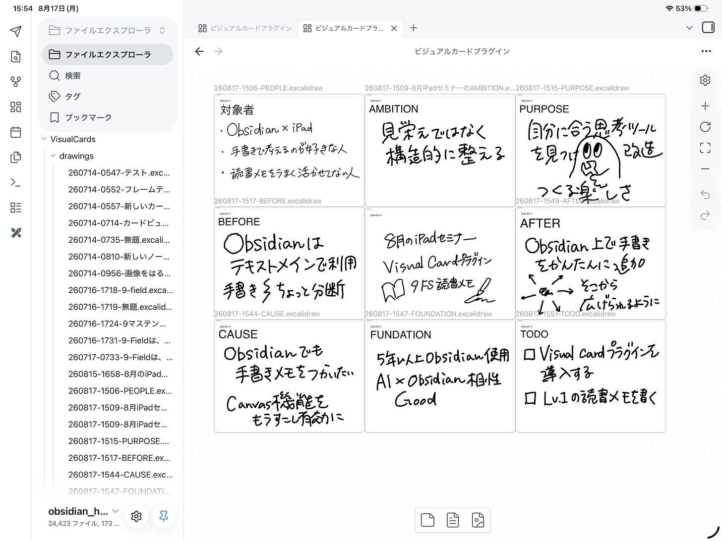Switch to first ビジュアルカードプラグイン tab
This screenshot has width=722, height=541.
(x=245, y=28)
